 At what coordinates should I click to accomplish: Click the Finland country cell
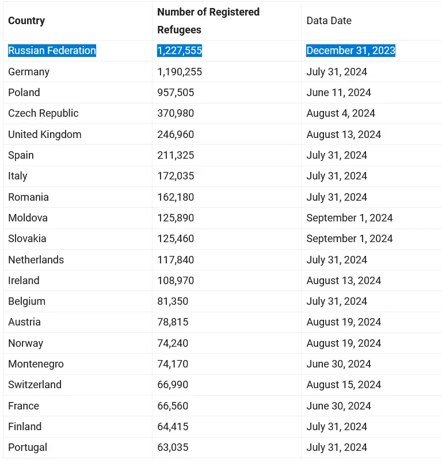tap(25, 427)
